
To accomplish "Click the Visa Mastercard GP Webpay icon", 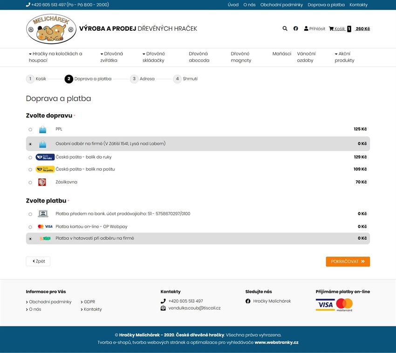I will coord(45,226).
